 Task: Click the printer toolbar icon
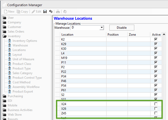[58, 11]
